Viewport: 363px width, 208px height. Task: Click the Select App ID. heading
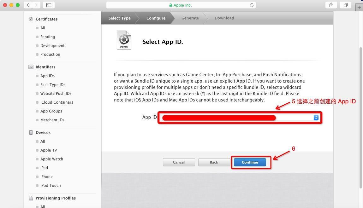coord(163,42)
